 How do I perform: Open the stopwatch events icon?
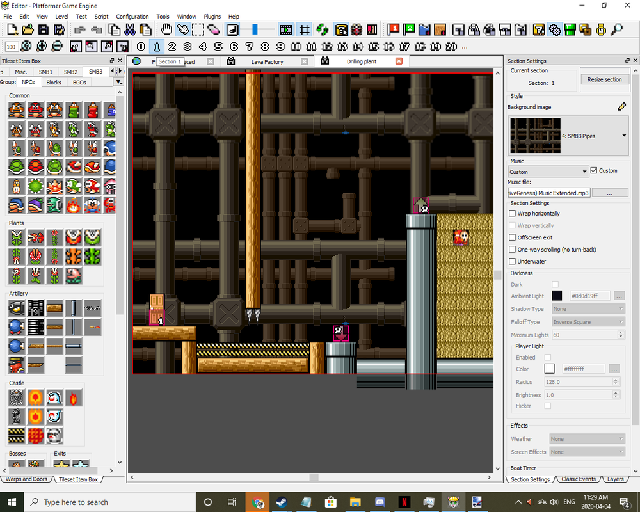[x=601, y=29]
